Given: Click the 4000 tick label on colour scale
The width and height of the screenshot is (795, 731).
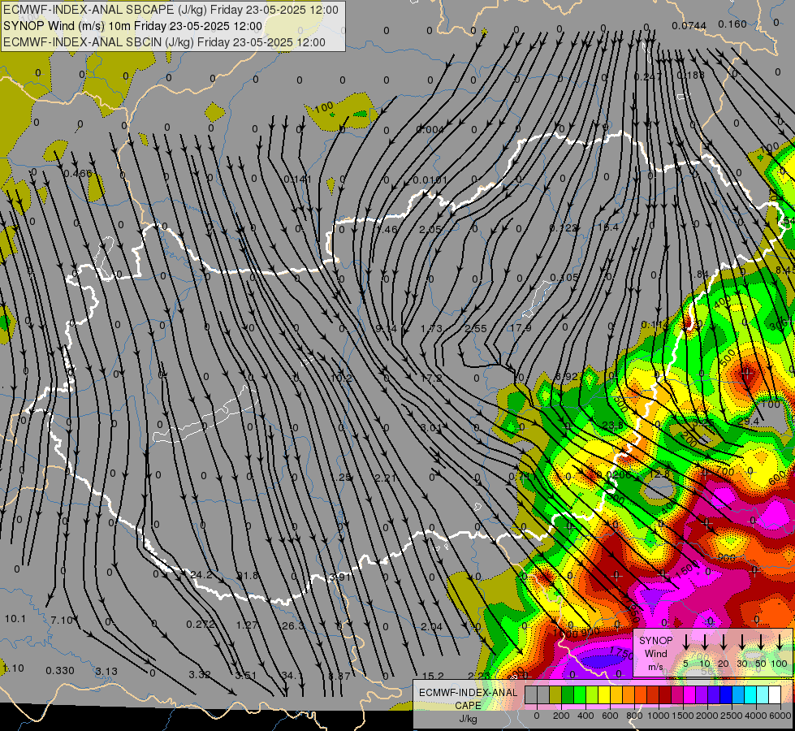Looking at the screenshot, I should point(757,716).
